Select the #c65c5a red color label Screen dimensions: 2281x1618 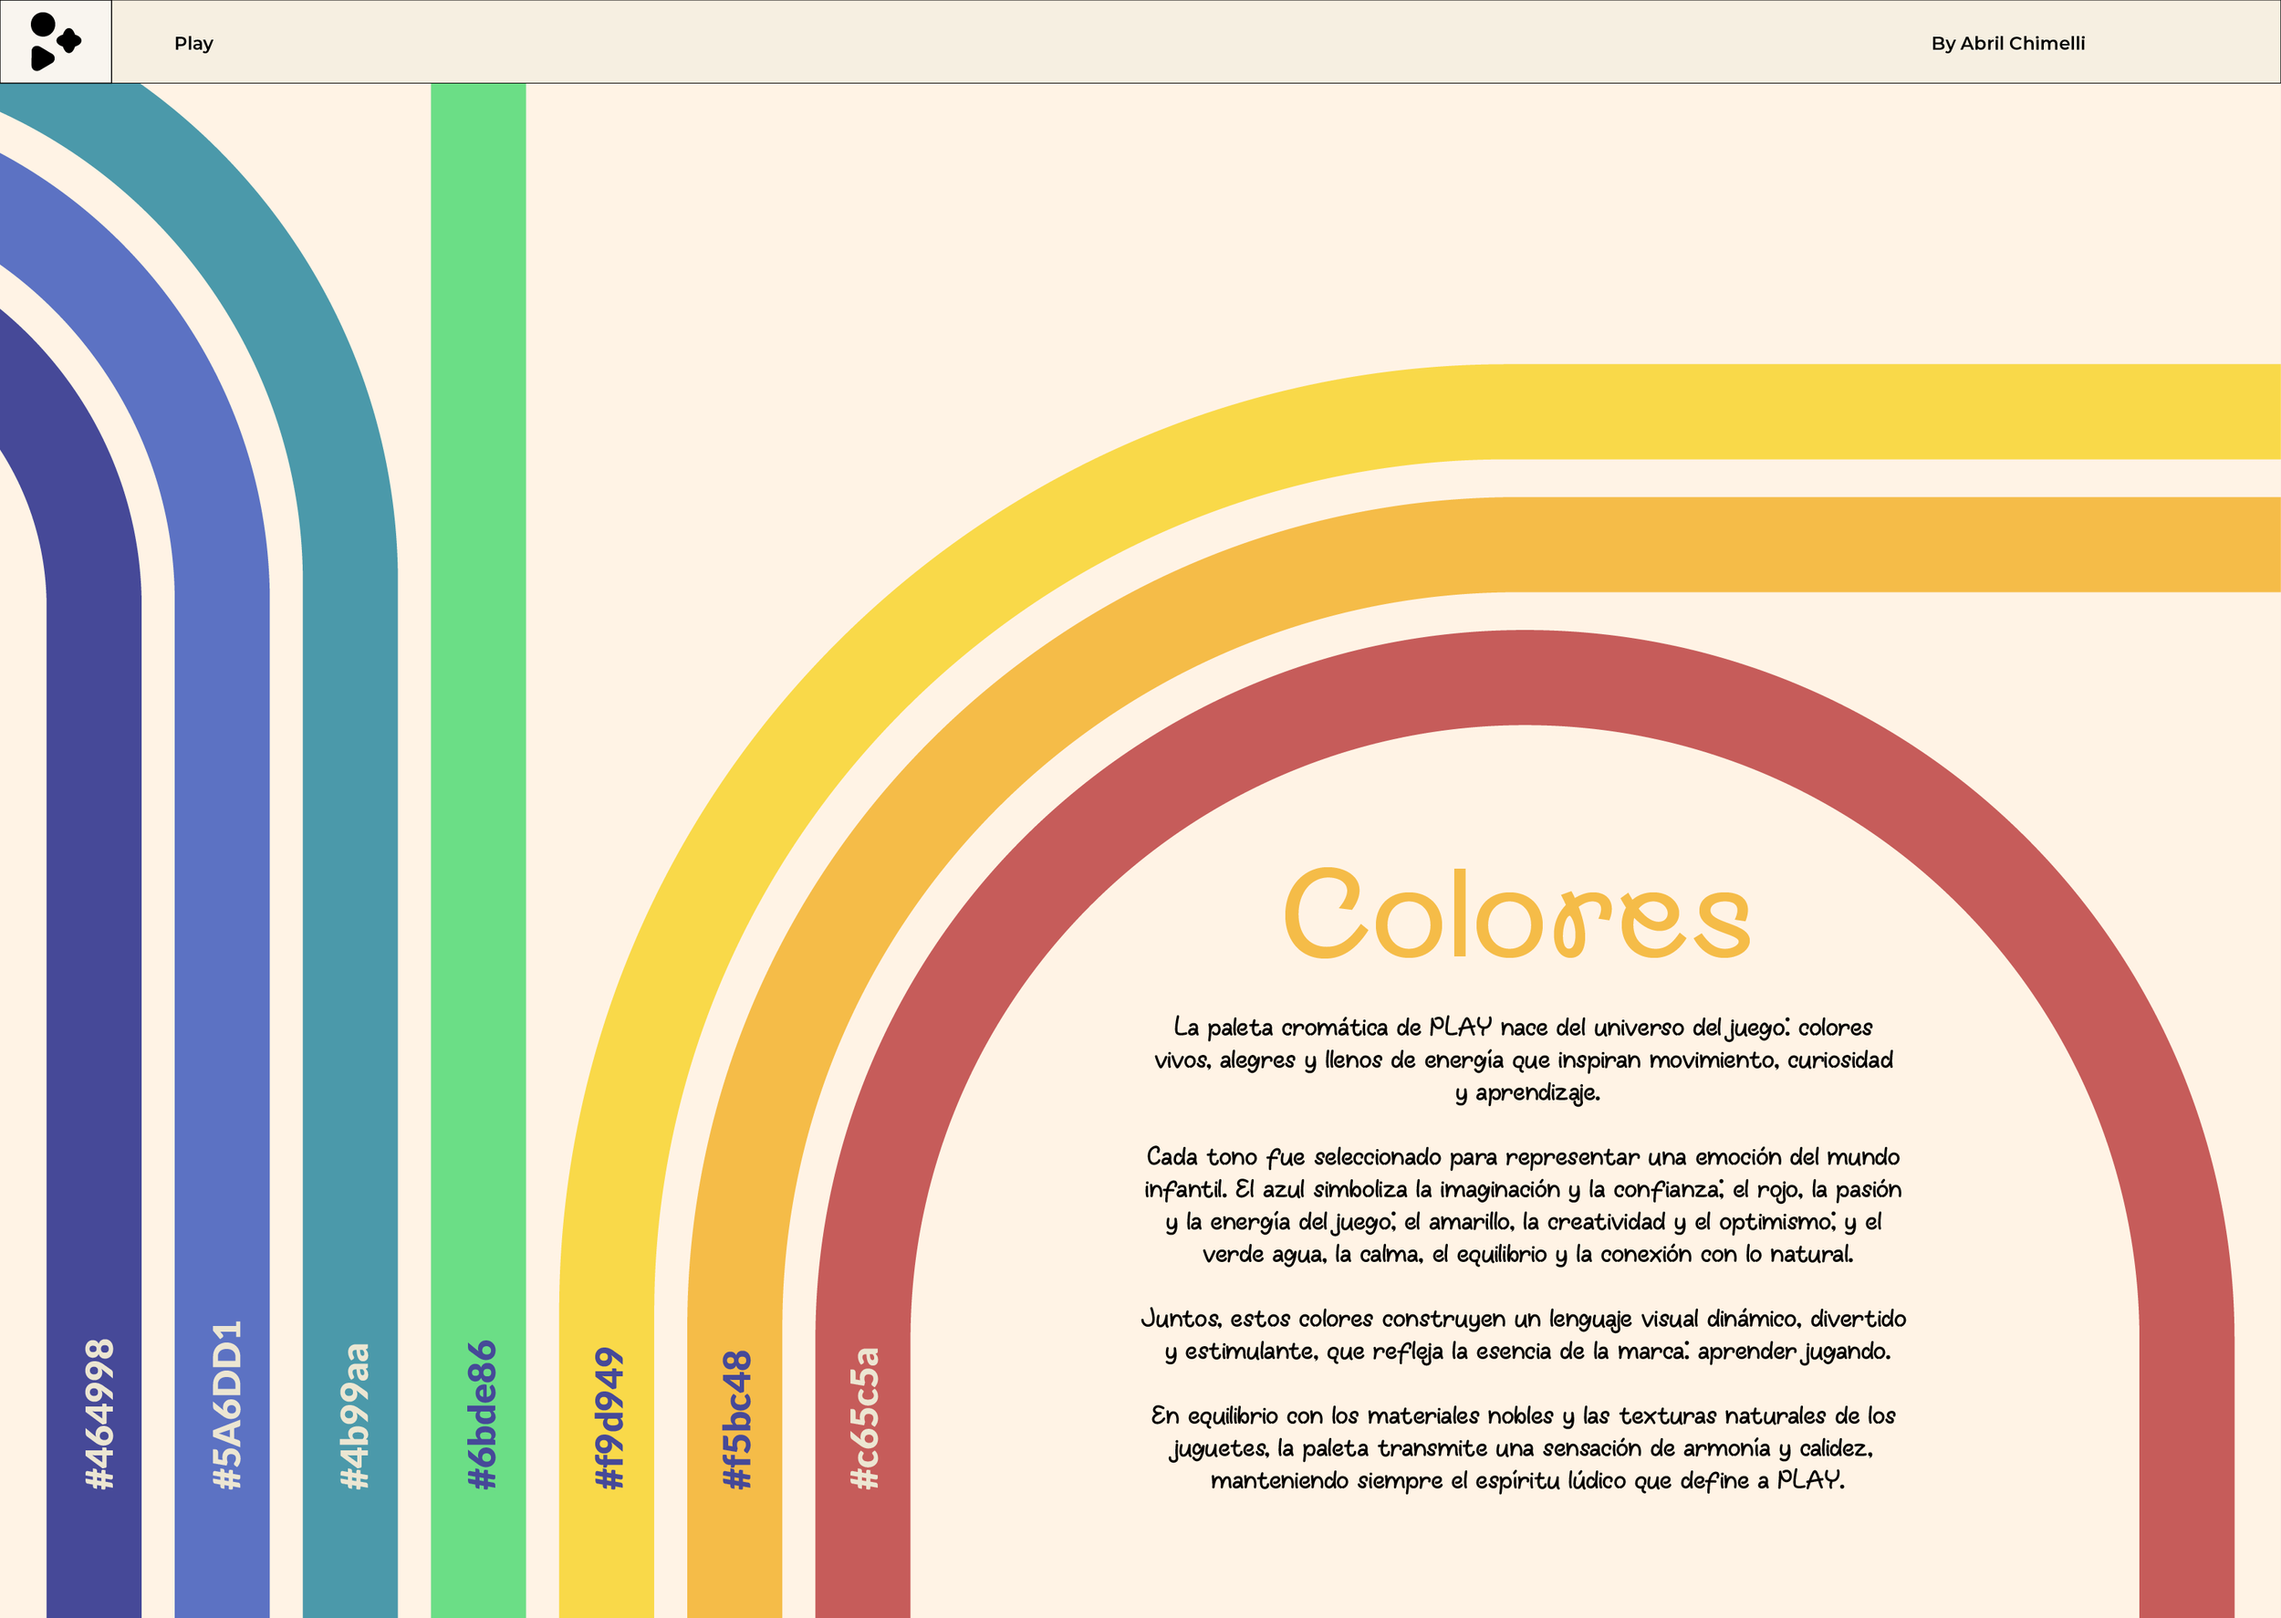click(x=865, y=1418)
